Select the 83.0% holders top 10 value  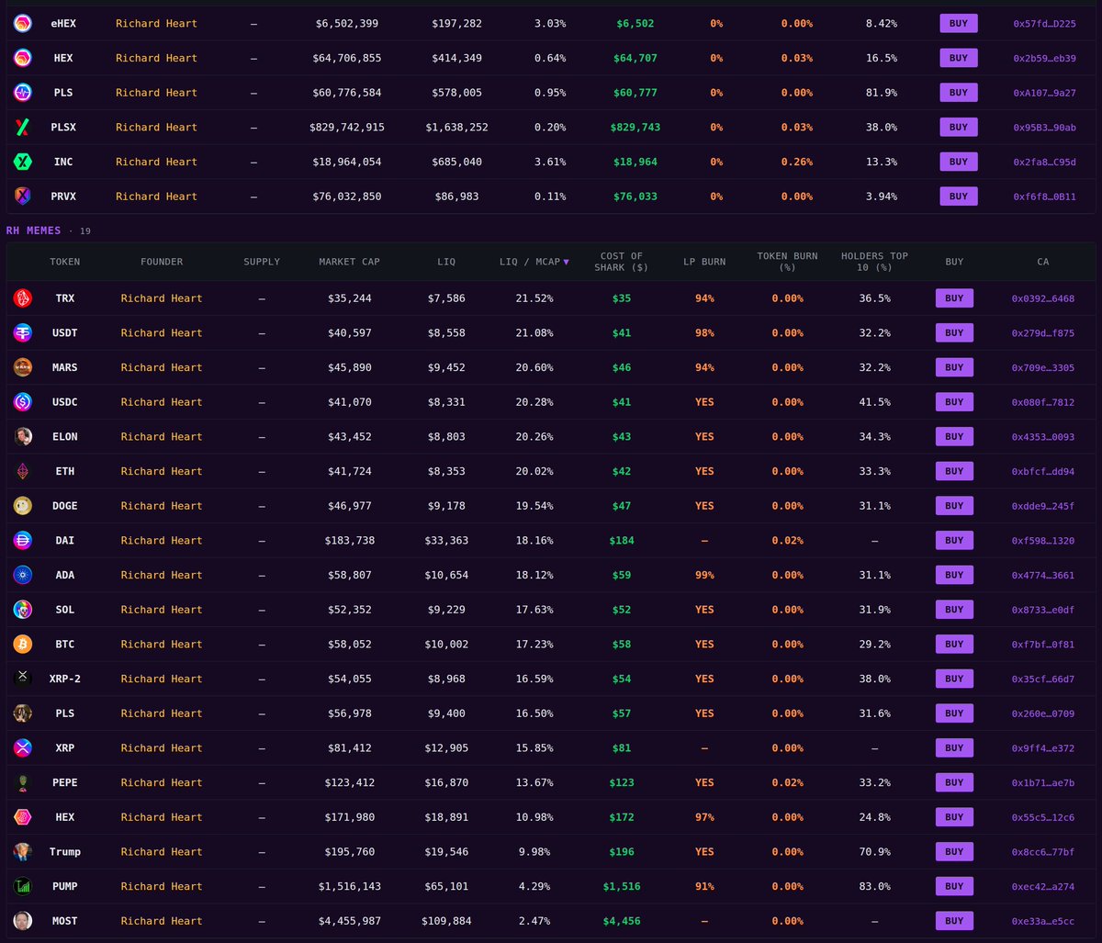(874, 886)
